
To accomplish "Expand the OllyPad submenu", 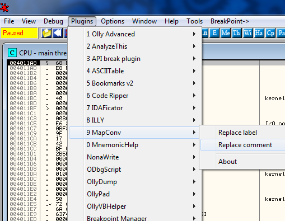I will point(134,194).
